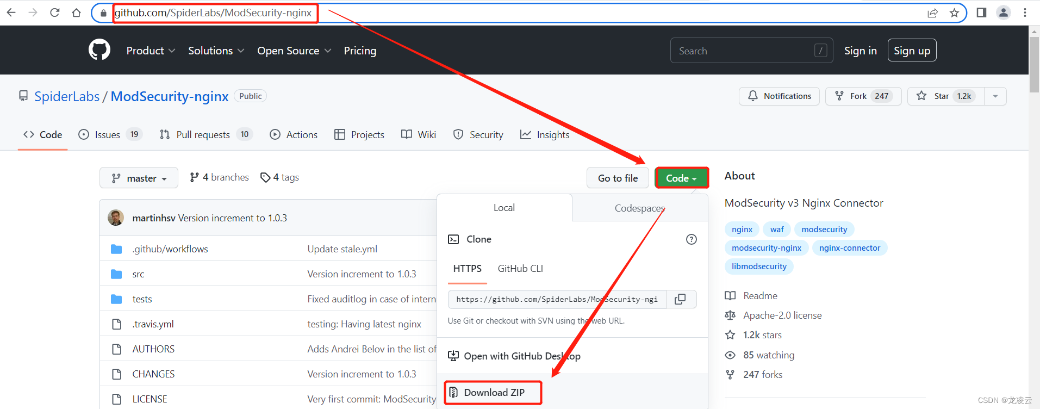1040x409 pixels.
Task: Select the repository Code tab
Action: pos(42,134)
